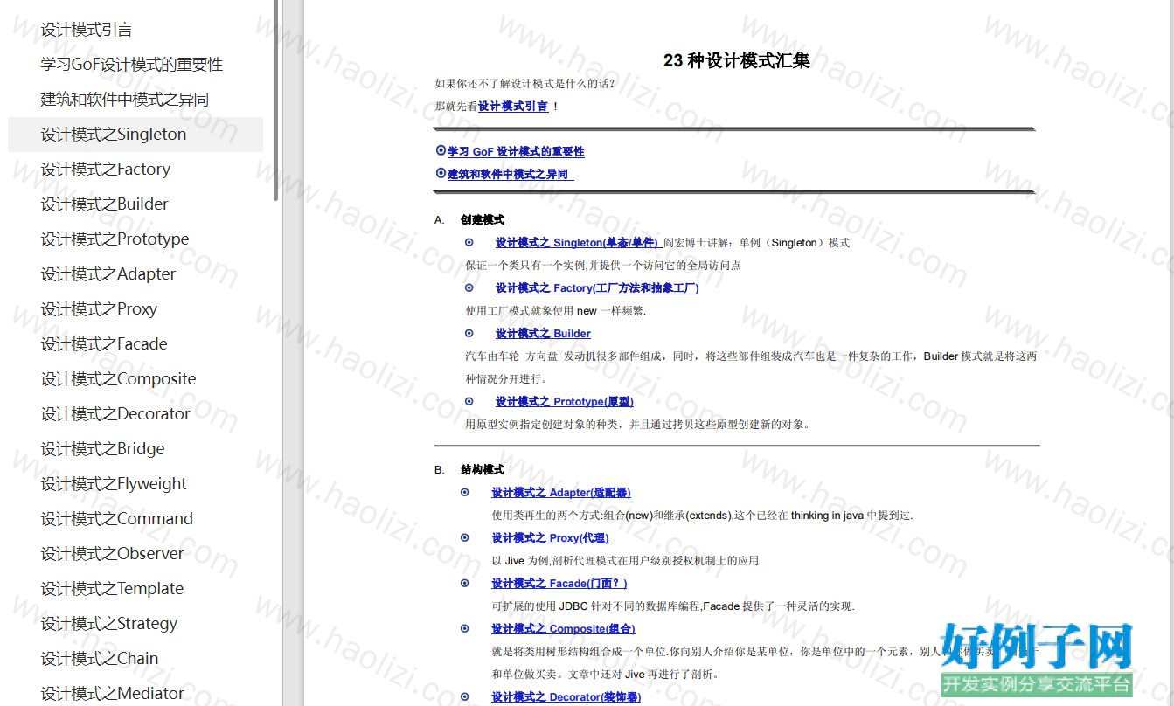
Task: Click section heading 创建模式
Action: (x=483, y=219)
